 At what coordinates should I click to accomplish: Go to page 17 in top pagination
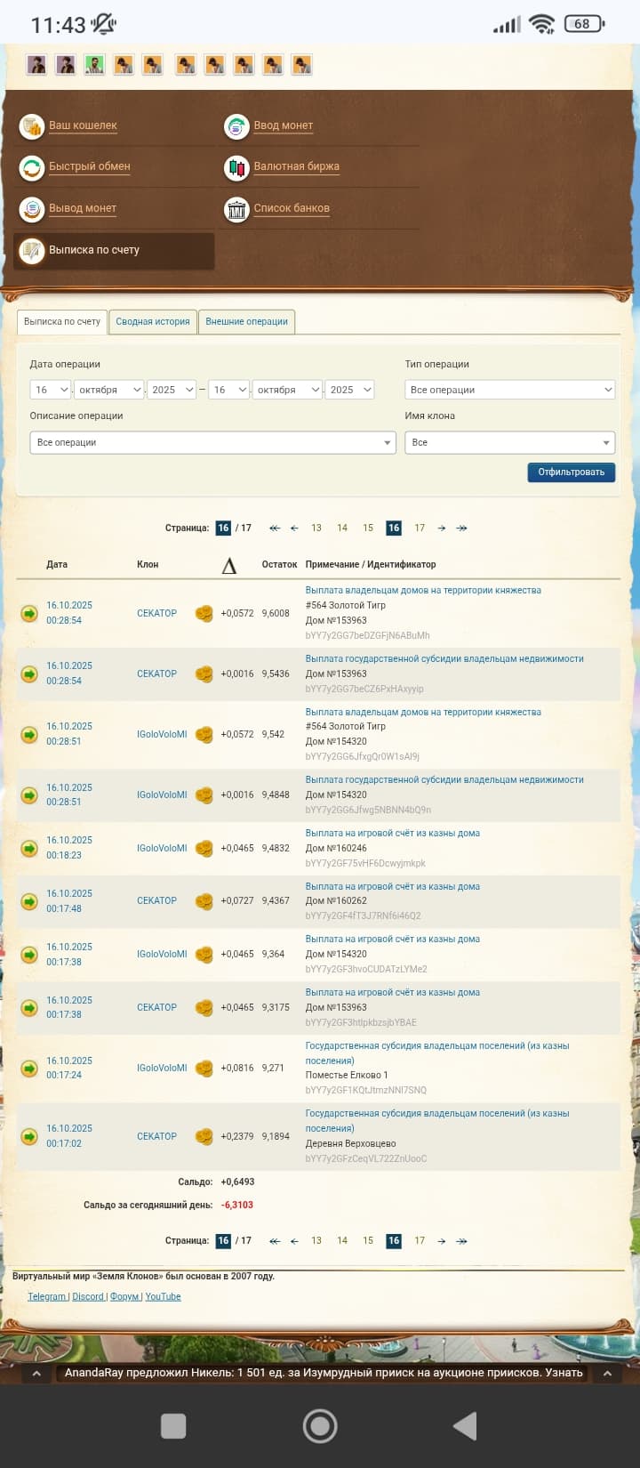(420, 528)
